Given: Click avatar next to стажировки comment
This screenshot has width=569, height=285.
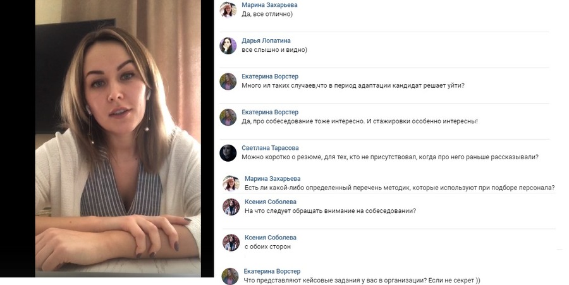Looking at the screenshot, I should pos(228,117).
